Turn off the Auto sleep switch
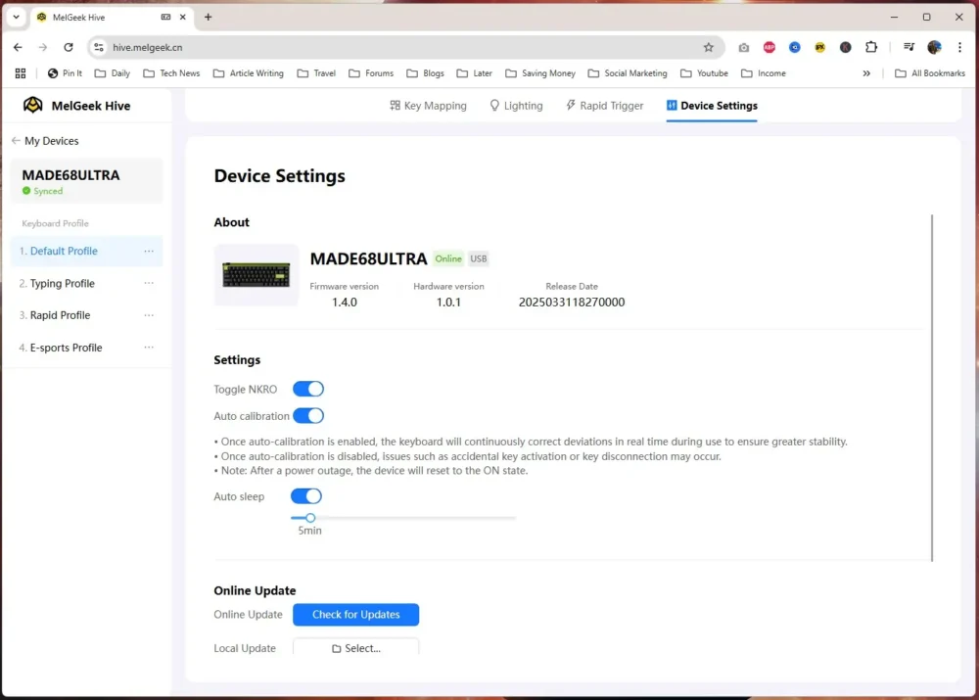This screenshot has width=979, height=700. pos(306,496)
